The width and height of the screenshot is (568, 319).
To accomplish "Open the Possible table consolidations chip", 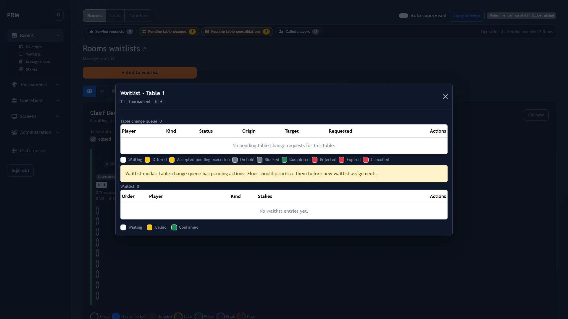I will 237,32.
